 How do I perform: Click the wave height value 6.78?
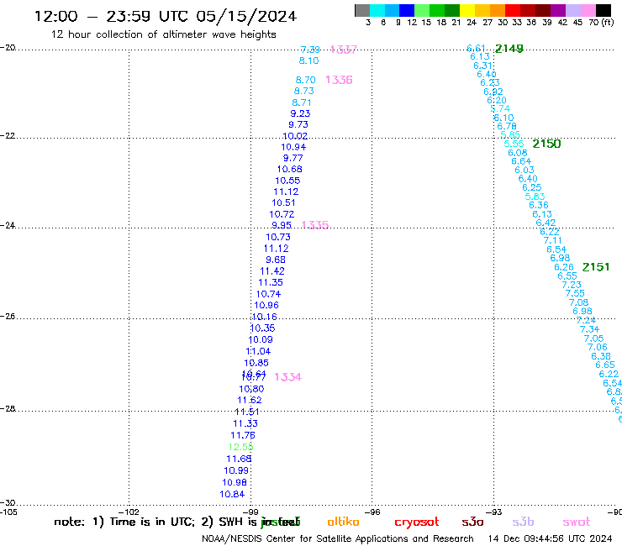[507, 126]
